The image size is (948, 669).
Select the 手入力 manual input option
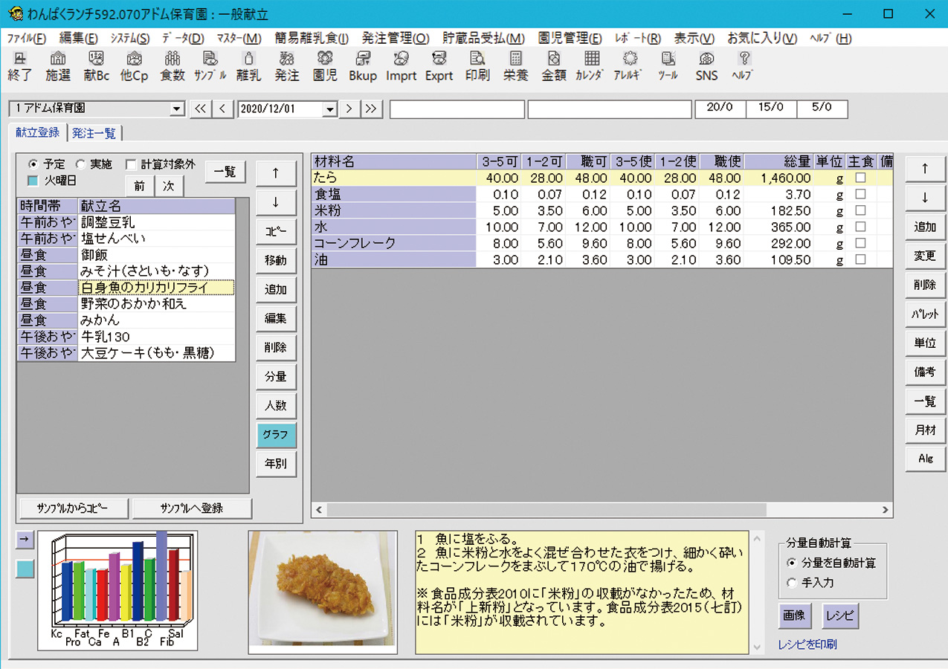(x=791, y=584)
